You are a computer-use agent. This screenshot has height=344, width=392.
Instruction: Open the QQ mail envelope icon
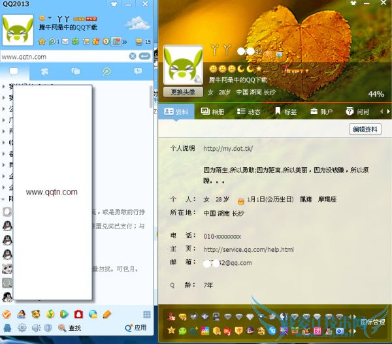coord(65,41)
